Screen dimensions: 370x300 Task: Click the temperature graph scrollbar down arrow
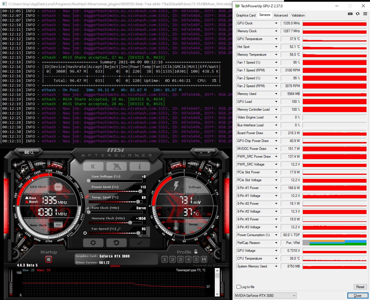pos(217,294)
